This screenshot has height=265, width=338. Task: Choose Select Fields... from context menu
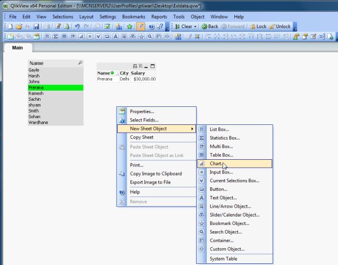(157, 120)
